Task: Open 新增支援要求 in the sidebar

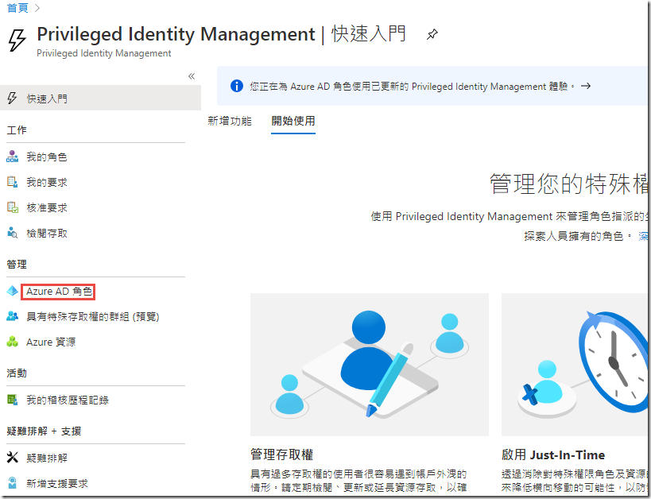Action: pyautogui.click(x=57, y=484)
